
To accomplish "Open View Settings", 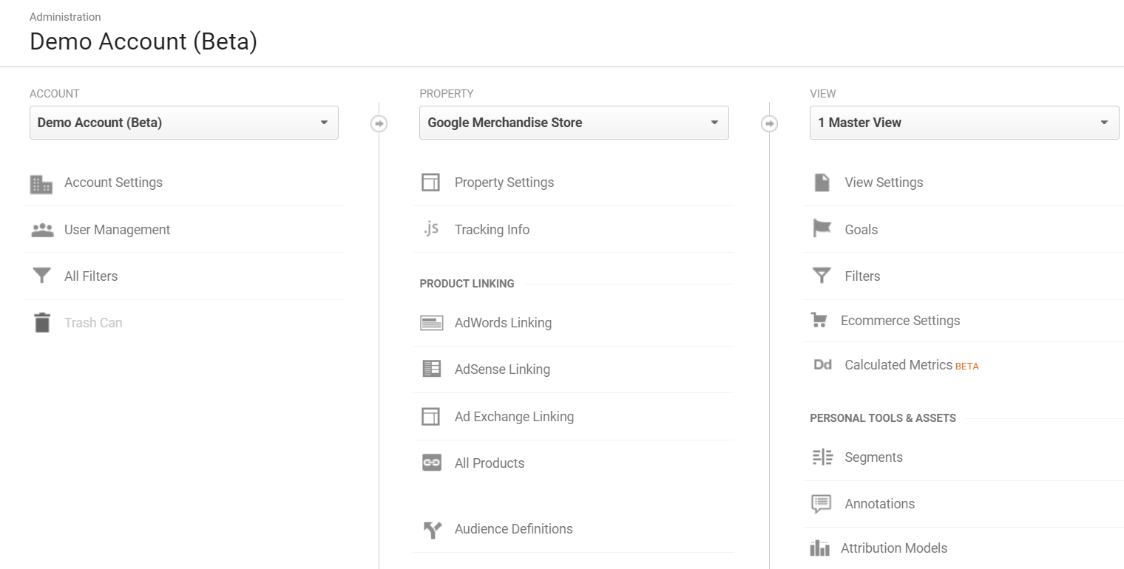I will coord(884,183).
